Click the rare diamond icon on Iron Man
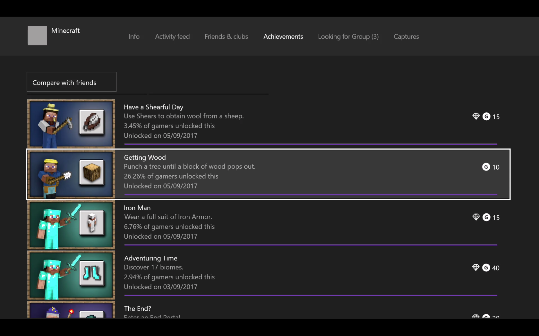The height and width of the screenshot is (336, 539). pyautogui.click(x=476, y=217)
